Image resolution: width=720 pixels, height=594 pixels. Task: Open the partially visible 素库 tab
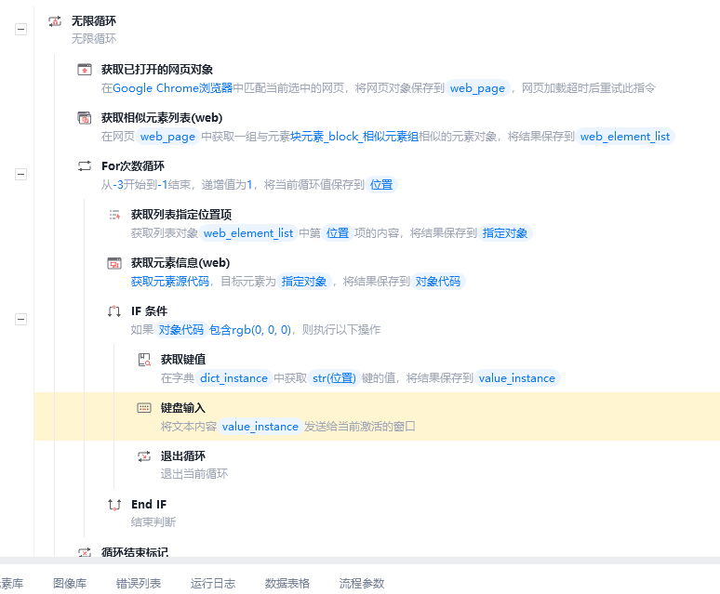[x=11, y=584]
